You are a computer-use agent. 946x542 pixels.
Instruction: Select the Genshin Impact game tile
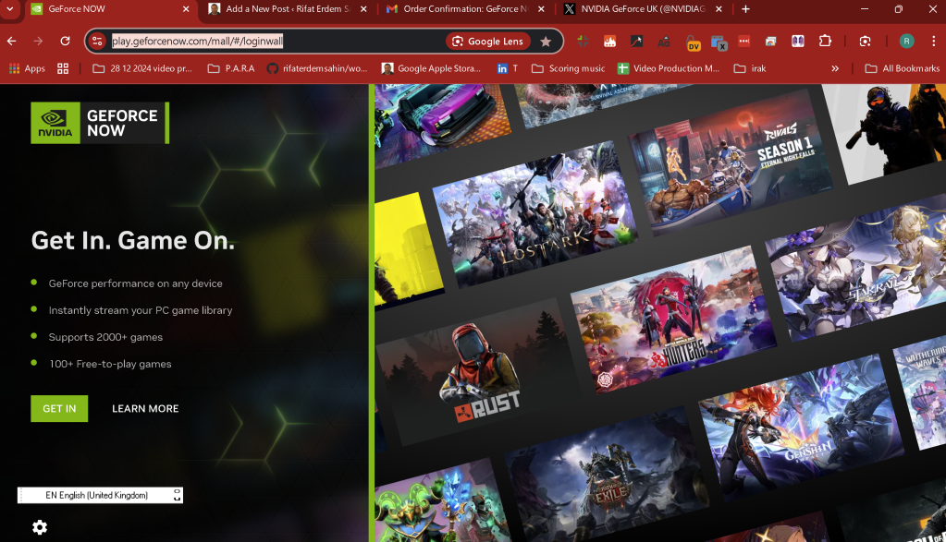[x=801, y=427]
